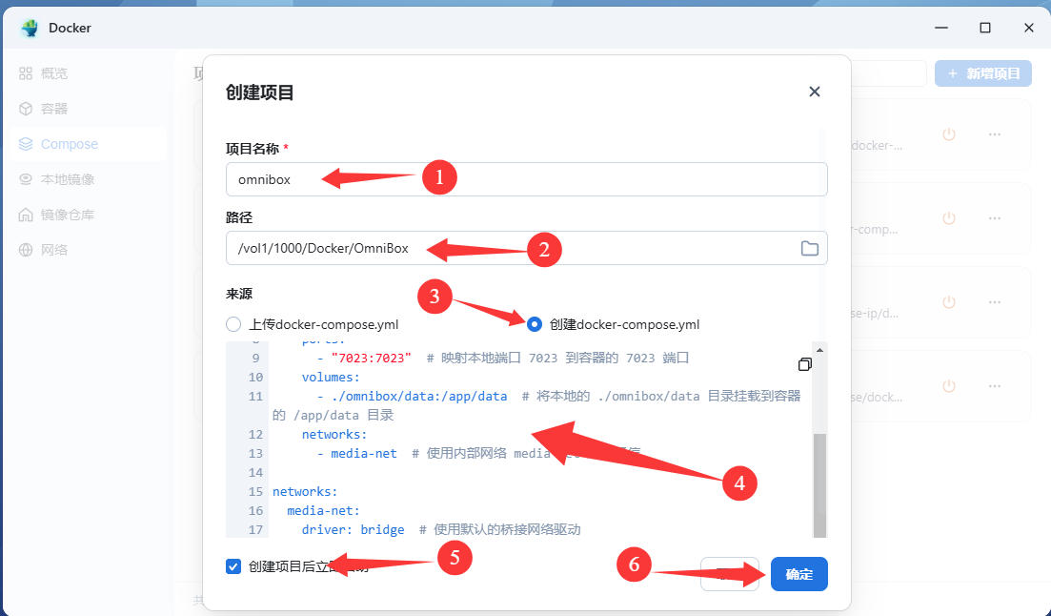Copy compose code with copy icon
The height and width of the screenshot is (616, 1051).
coord(805,363)
